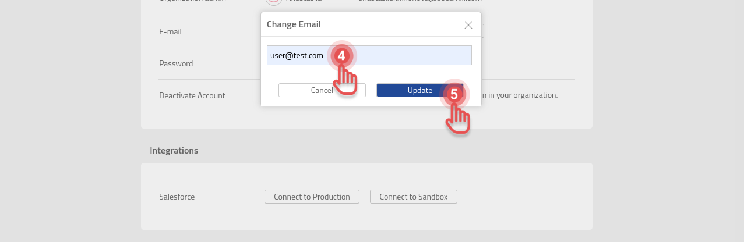Screen dimensions: 744x242
Task: Close the Change Email dialog
Action: pyautogui.click(x=468, y=25)
